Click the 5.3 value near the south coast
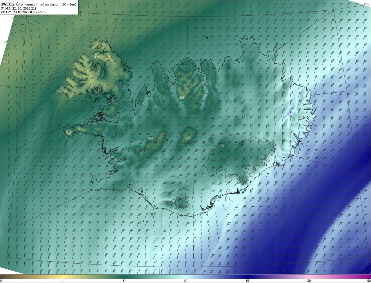 click(x=179, y=202)
